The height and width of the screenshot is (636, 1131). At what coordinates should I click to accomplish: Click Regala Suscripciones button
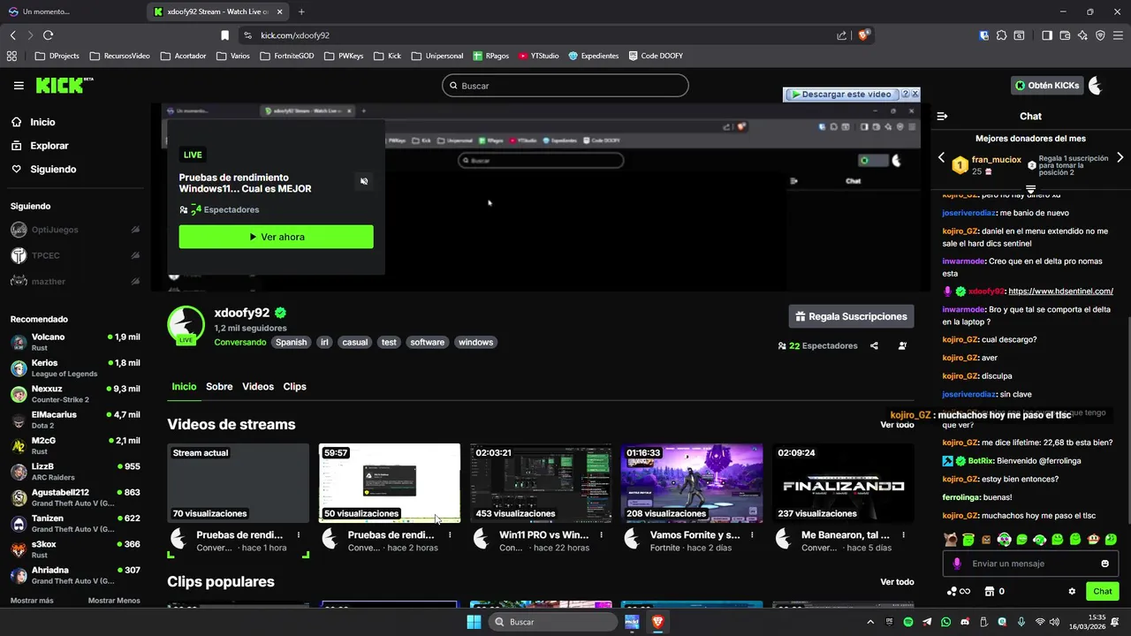[851, 316]
